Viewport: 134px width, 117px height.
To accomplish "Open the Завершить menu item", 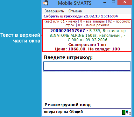I will 54,11.
